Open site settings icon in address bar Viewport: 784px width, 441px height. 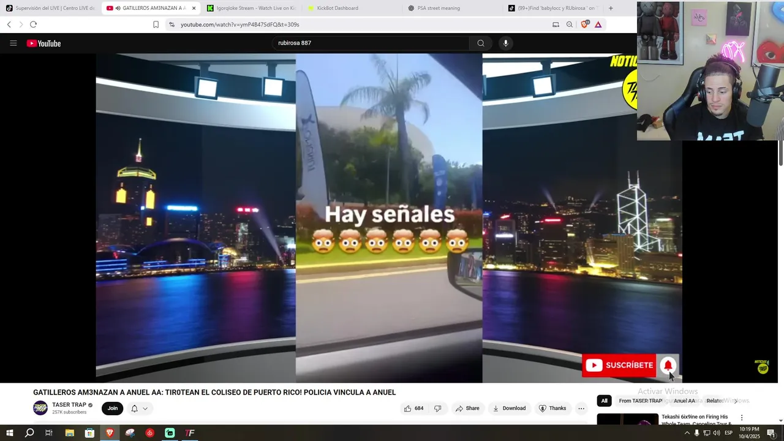pyautogui.click(x=171, y=24)
